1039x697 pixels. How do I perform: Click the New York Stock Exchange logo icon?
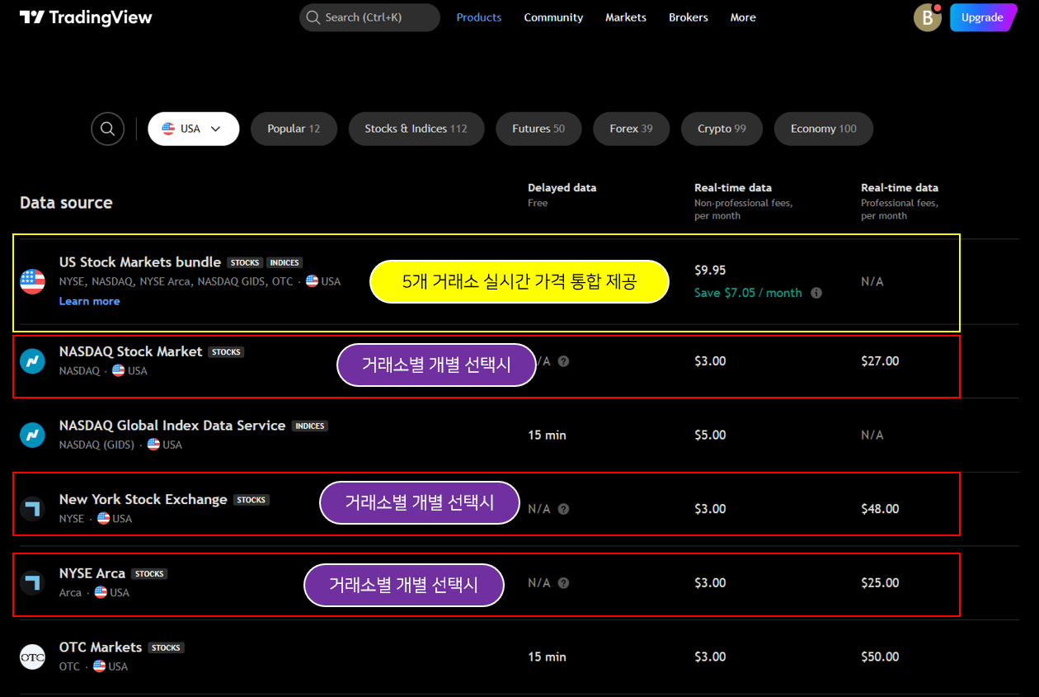click(32, 509)
